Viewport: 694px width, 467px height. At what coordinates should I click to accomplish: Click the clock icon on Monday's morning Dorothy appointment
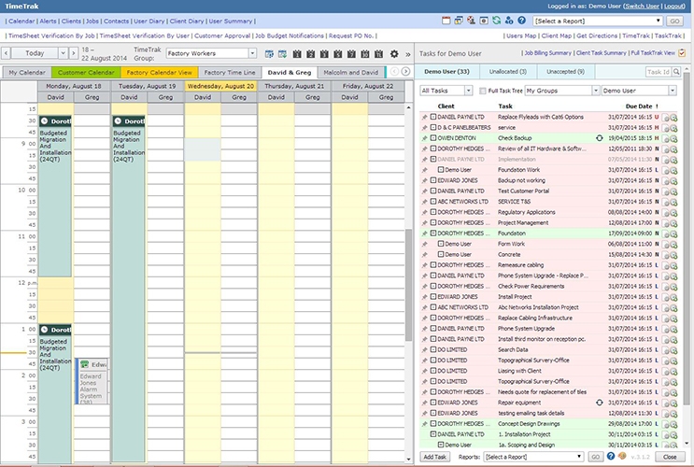pos(44,120)
